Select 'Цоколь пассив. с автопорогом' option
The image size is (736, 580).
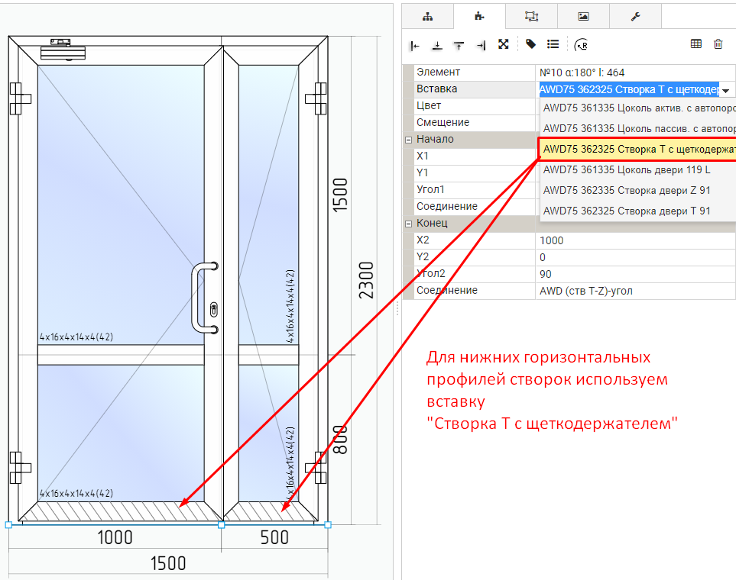[639, 128]
